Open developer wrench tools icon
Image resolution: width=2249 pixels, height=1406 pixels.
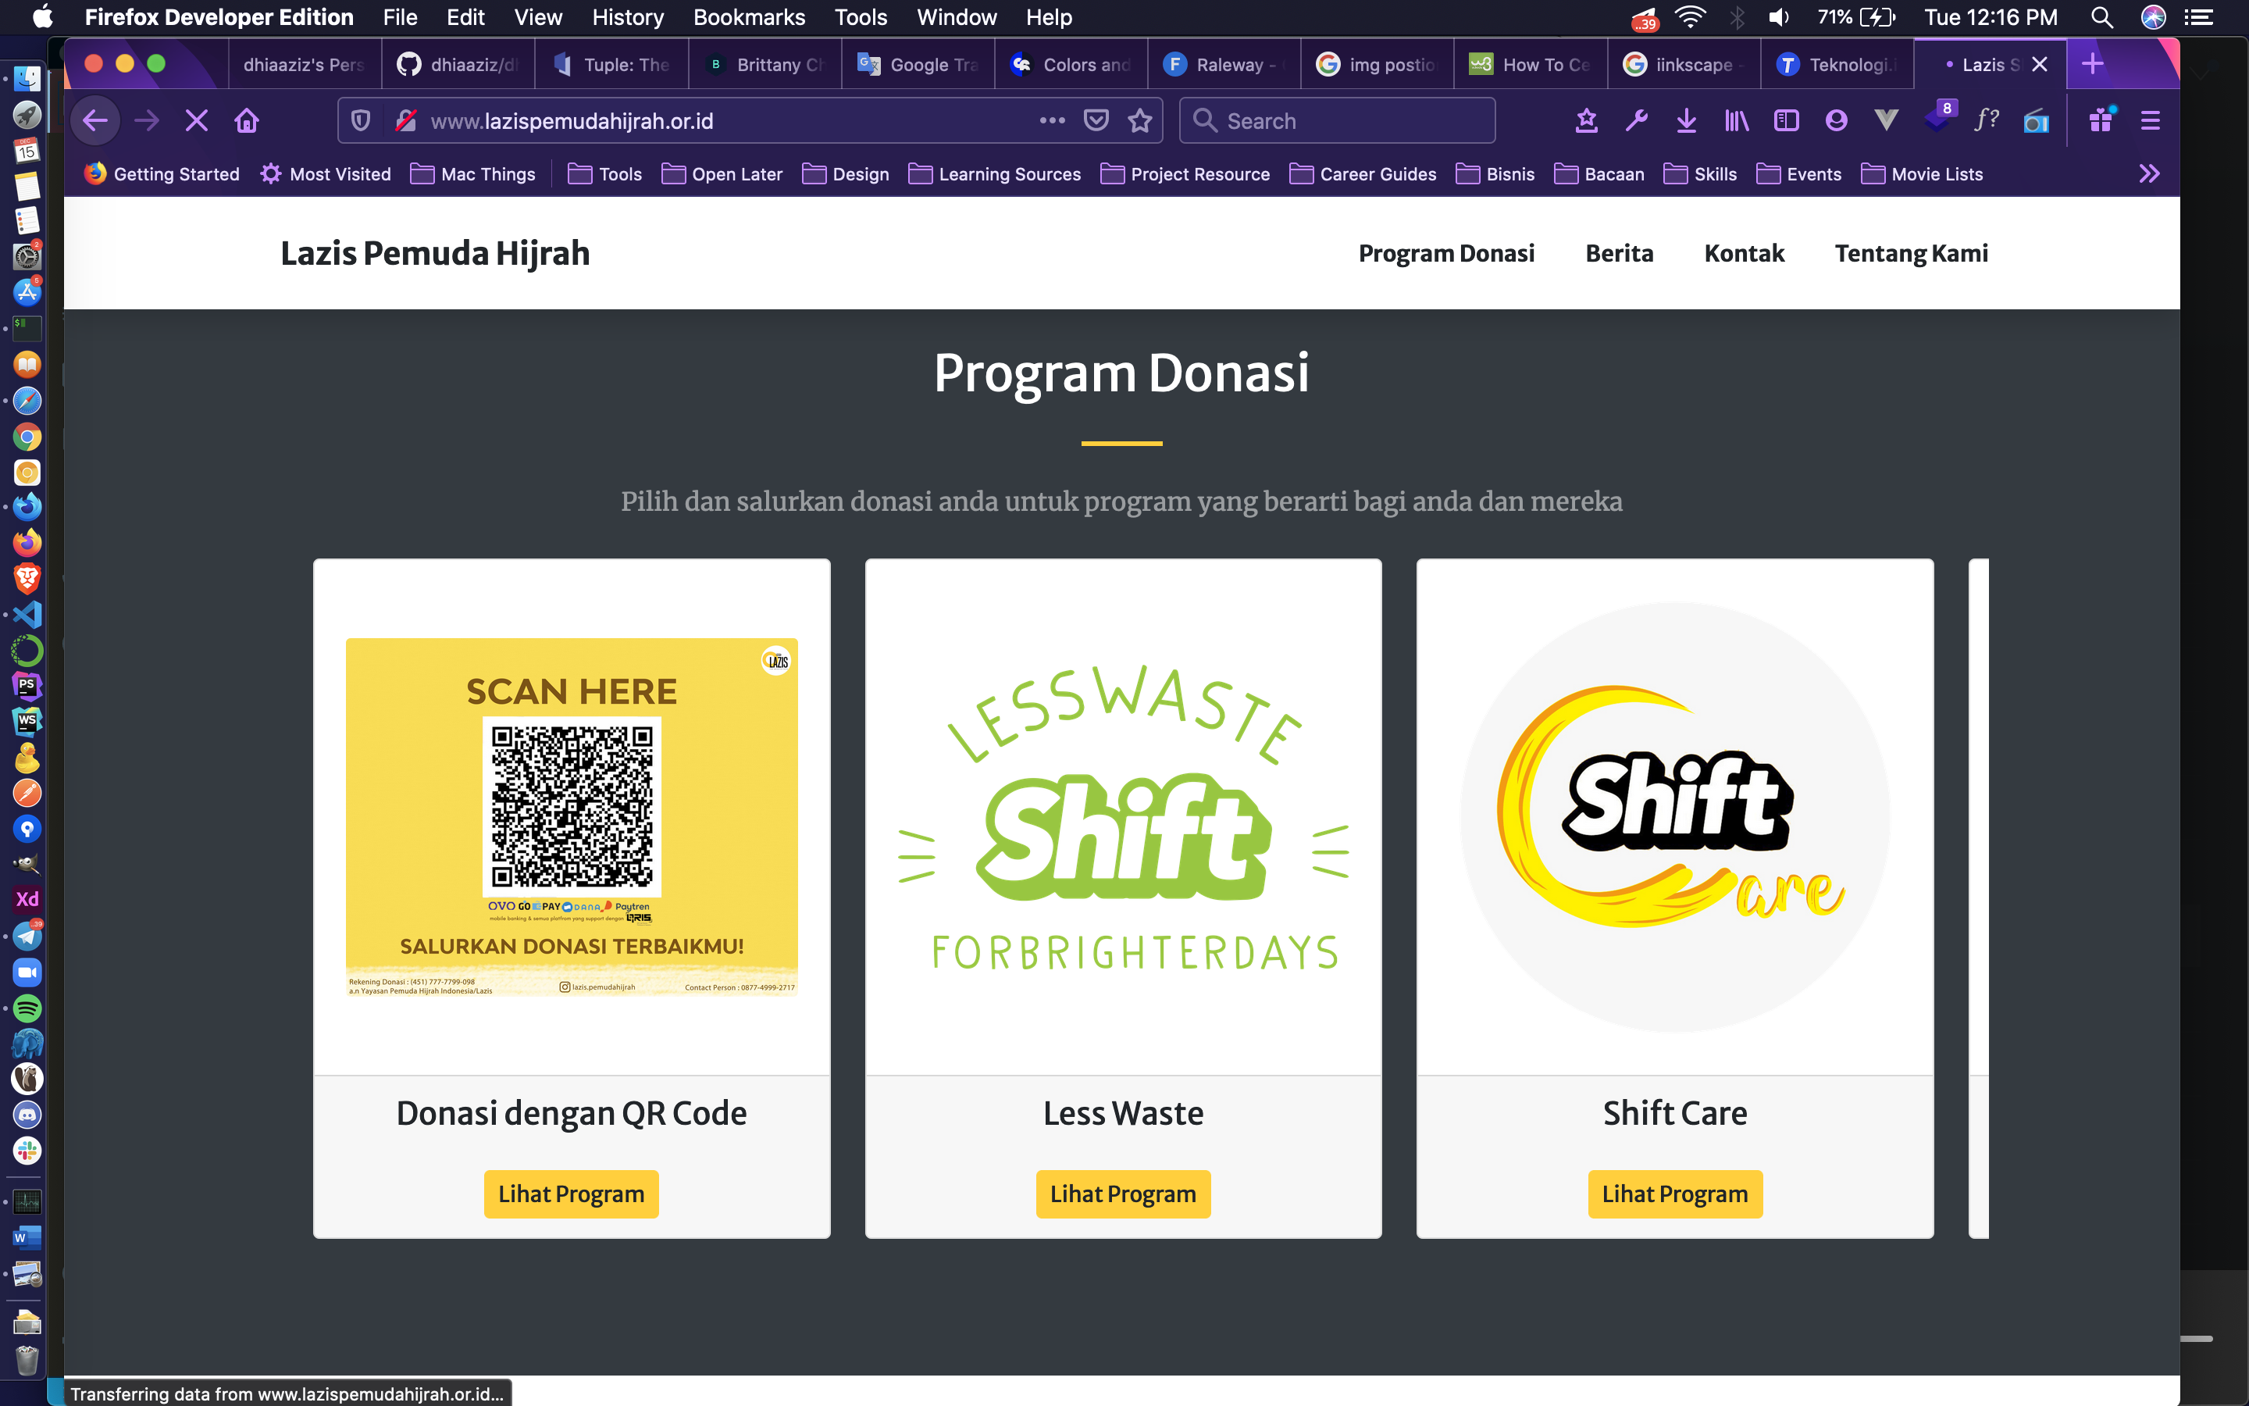(x=1637, y=121)
